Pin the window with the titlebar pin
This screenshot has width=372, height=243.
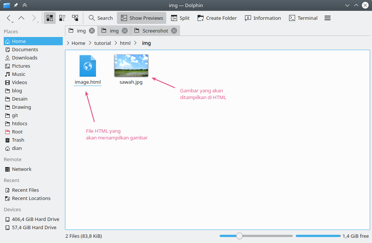pos(15,5)
